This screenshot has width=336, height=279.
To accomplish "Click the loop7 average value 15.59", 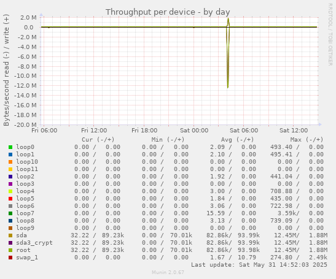I will coord(216,213).
